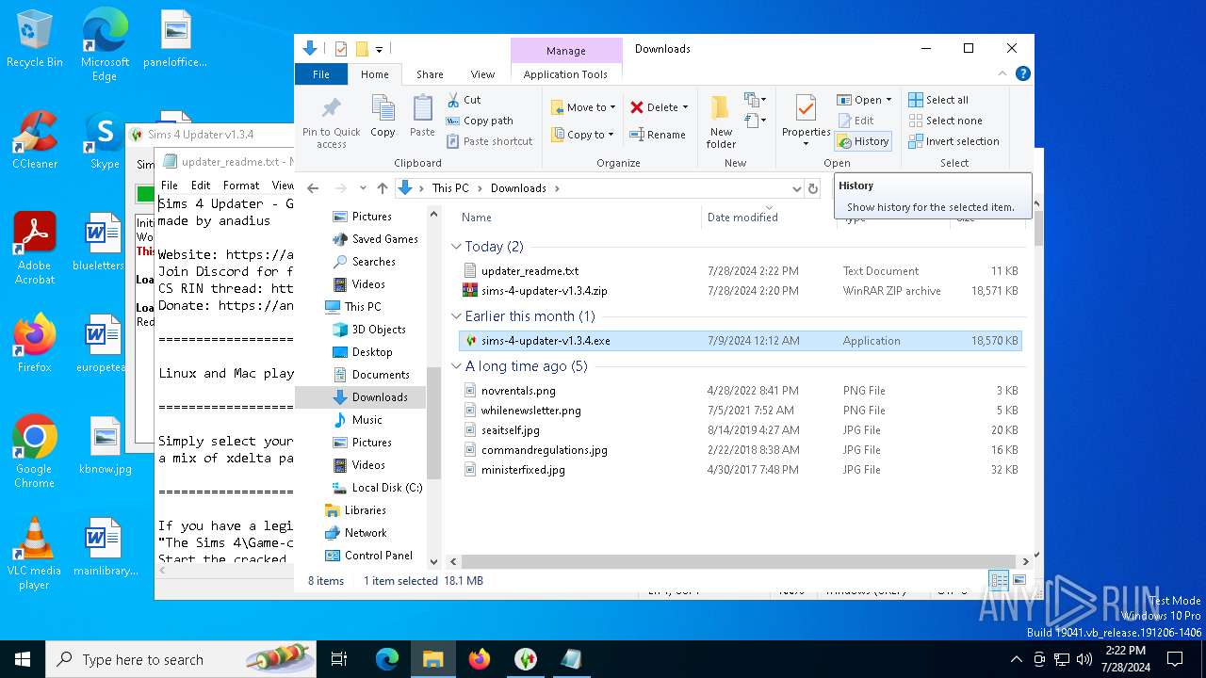The width and height of the screenshot is (1206, 678).
Task: Open Firefox from taskbar
Action: click(480, 659)
